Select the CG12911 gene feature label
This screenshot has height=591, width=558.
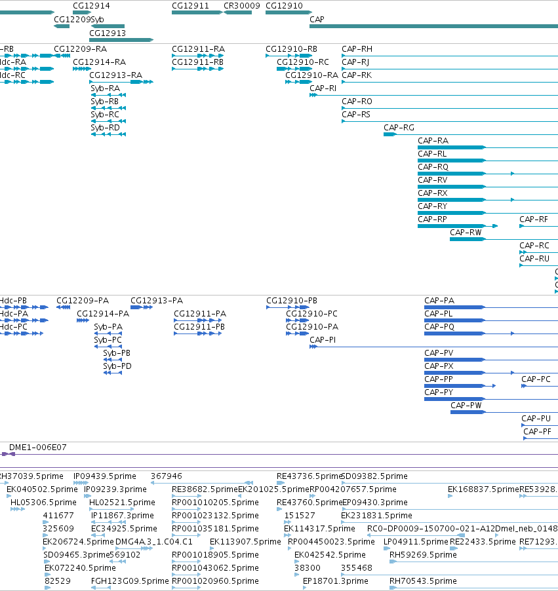[x=190, y=6]
